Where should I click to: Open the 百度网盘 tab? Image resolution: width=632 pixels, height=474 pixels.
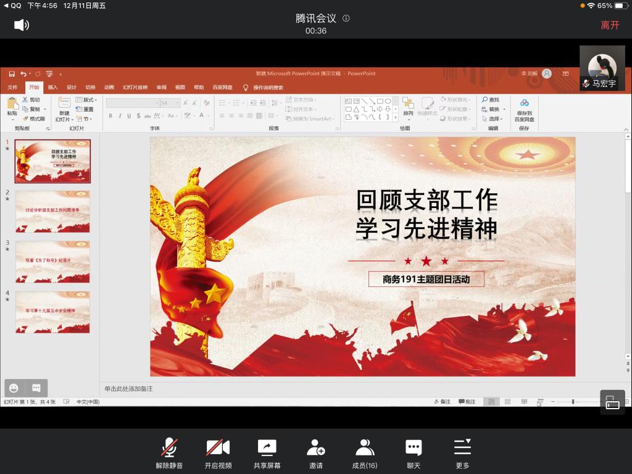(x=222, y=87)
